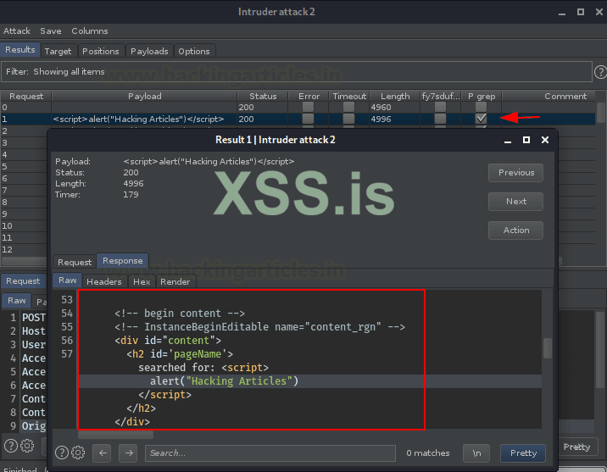This screenshot has height=472, width=607.
Task: Open the Render view tab
Action: pos(175,281)
